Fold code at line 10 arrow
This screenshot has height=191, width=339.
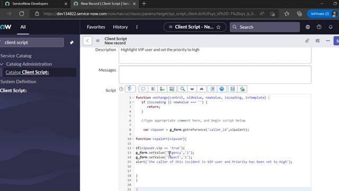[x=133, y=139]
